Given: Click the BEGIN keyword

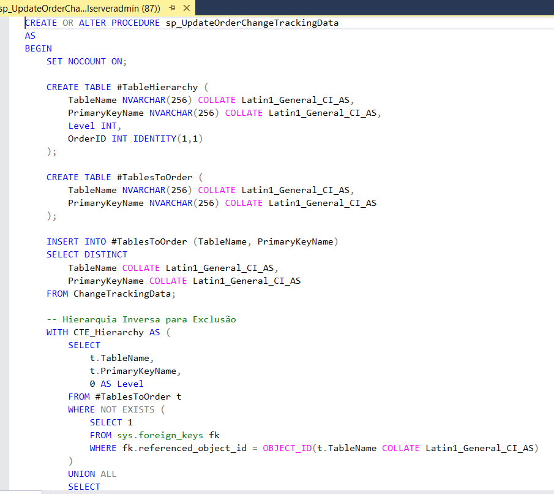Looking at the screenshot, I should coord(38,48).
